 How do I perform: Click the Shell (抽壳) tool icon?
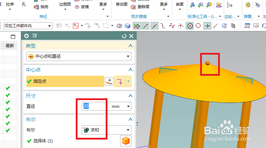click(x=37, y=7)
